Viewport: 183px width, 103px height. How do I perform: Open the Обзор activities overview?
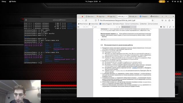click(4, 1)
